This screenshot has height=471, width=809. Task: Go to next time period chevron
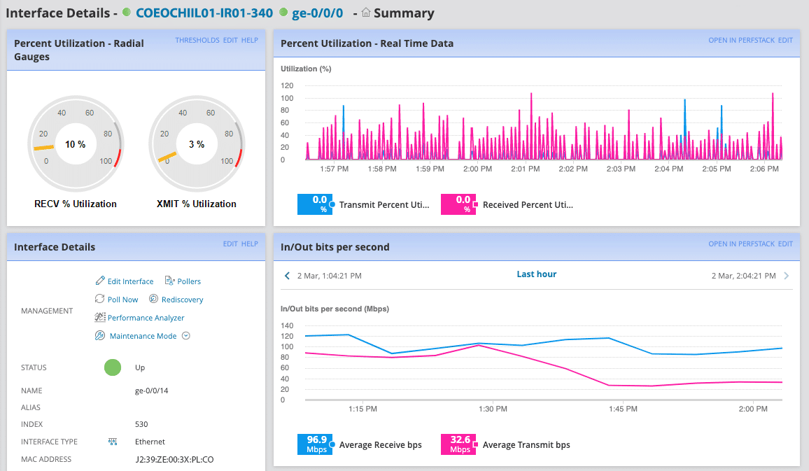click(787, 276)
